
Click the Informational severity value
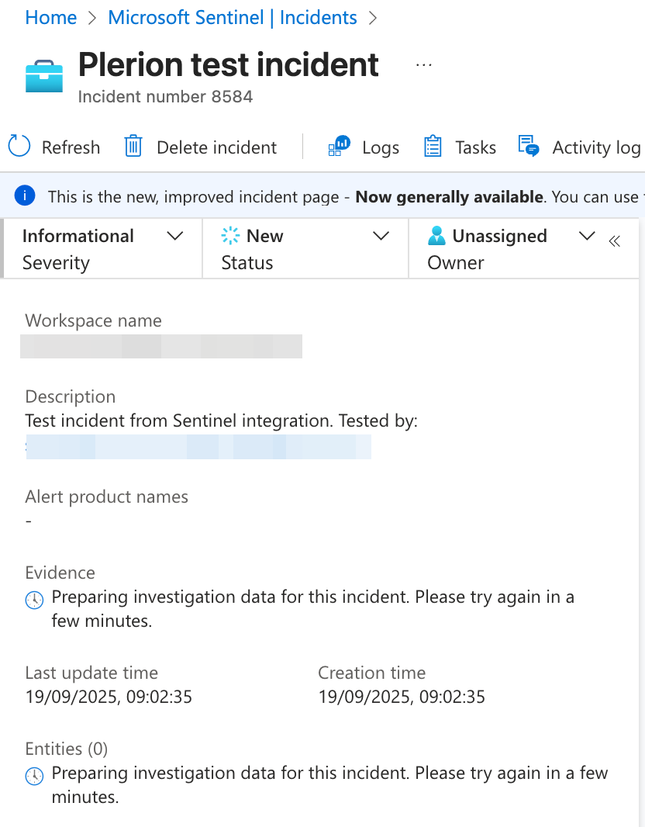pyautogui.click(x=78, y=236)
